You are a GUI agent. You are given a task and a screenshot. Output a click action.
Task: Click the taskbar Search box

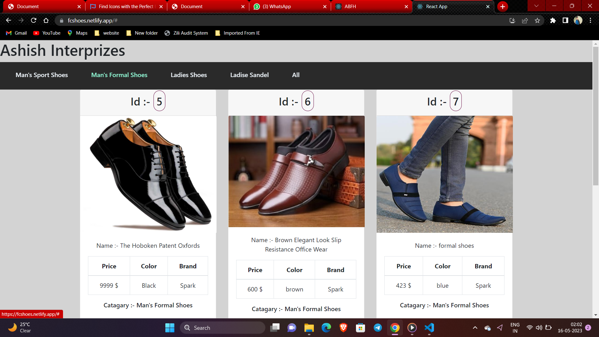223,328
